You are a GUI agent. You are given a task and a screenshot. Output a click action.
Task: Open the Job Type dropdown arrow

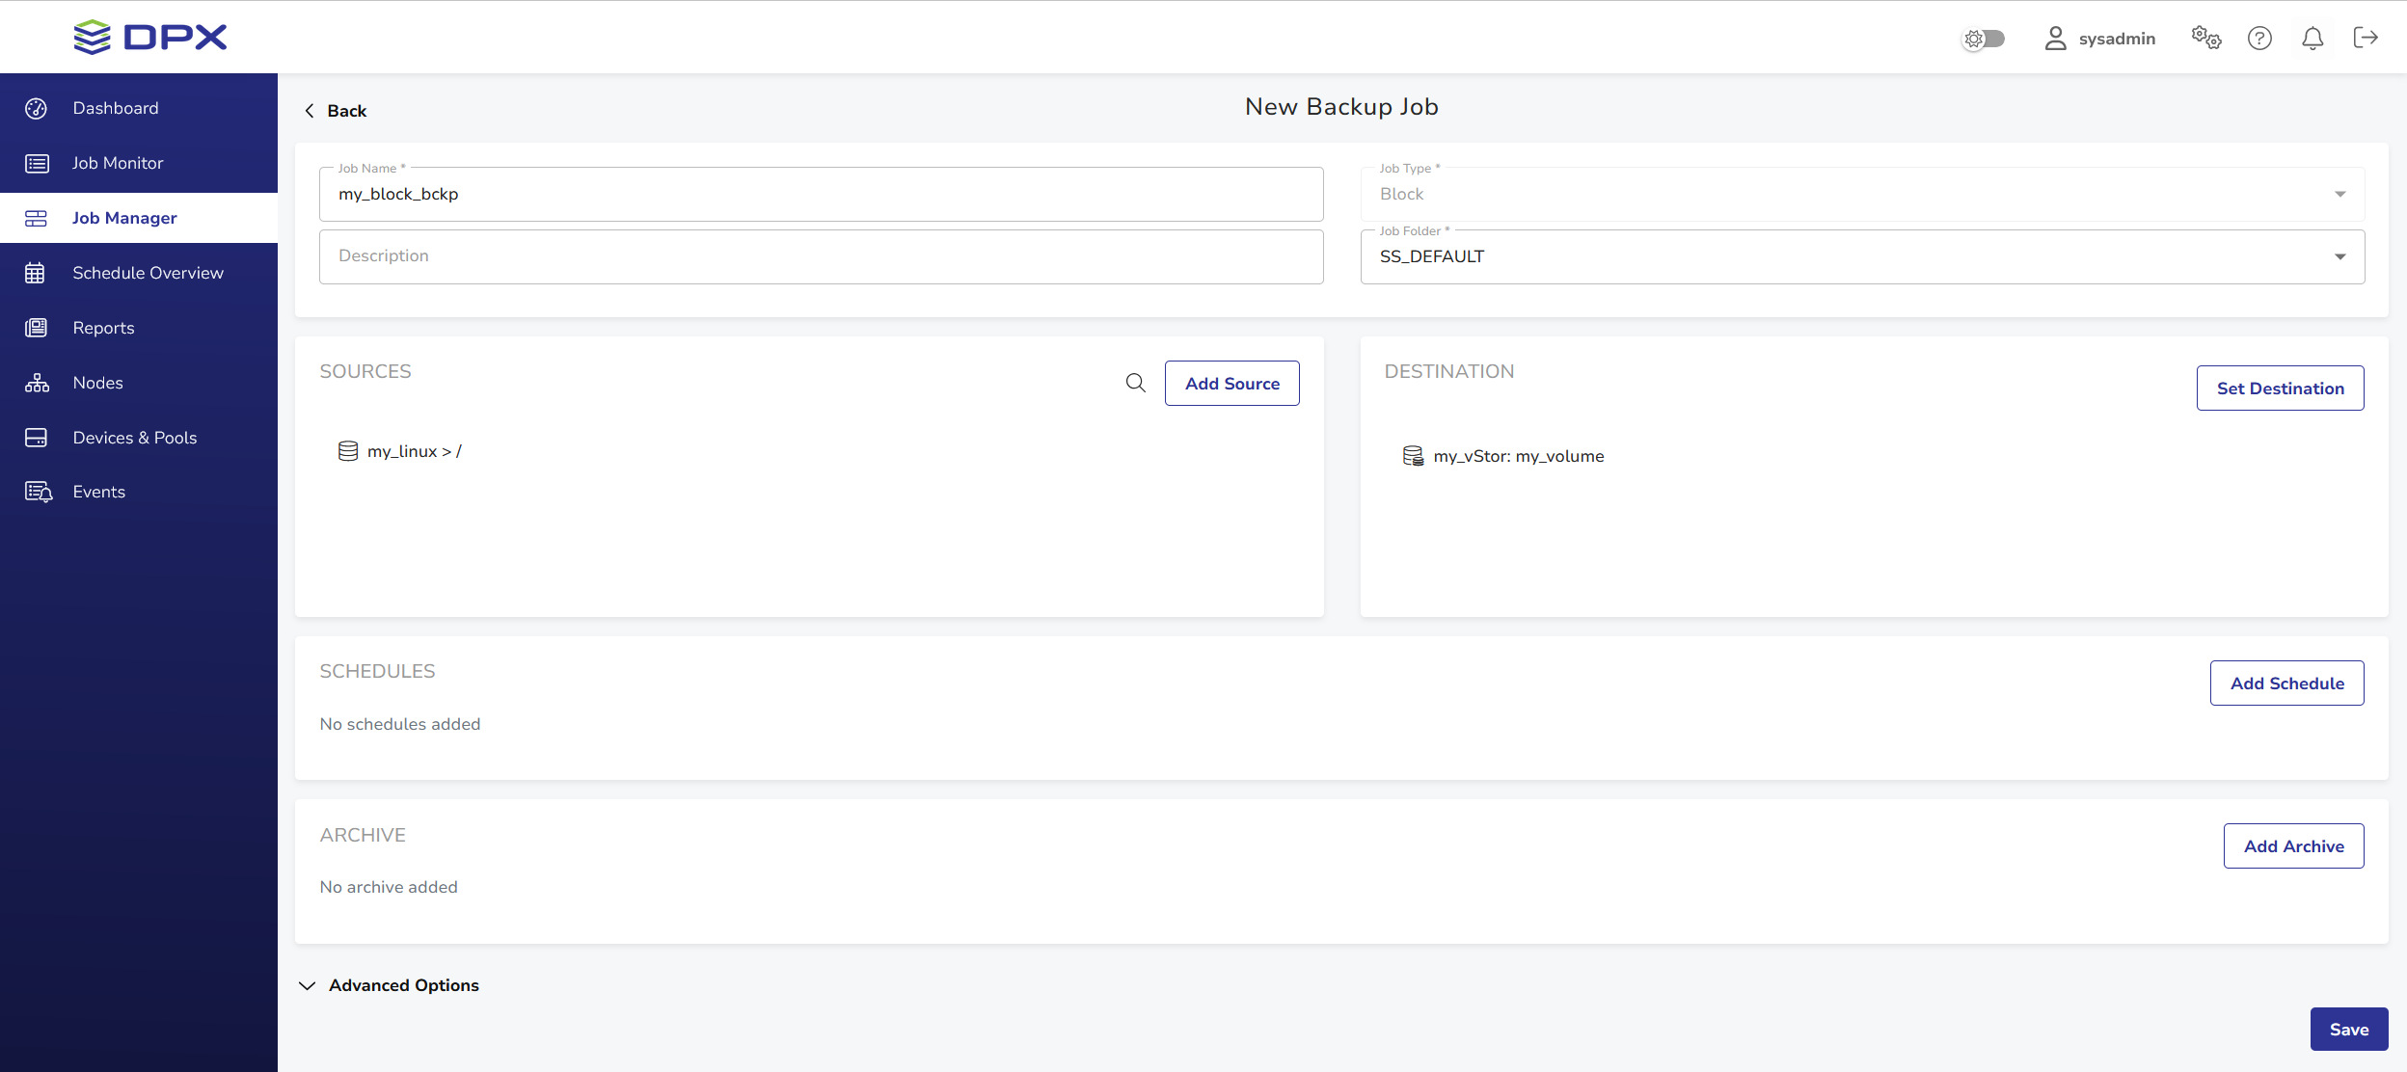point(2339,195)
